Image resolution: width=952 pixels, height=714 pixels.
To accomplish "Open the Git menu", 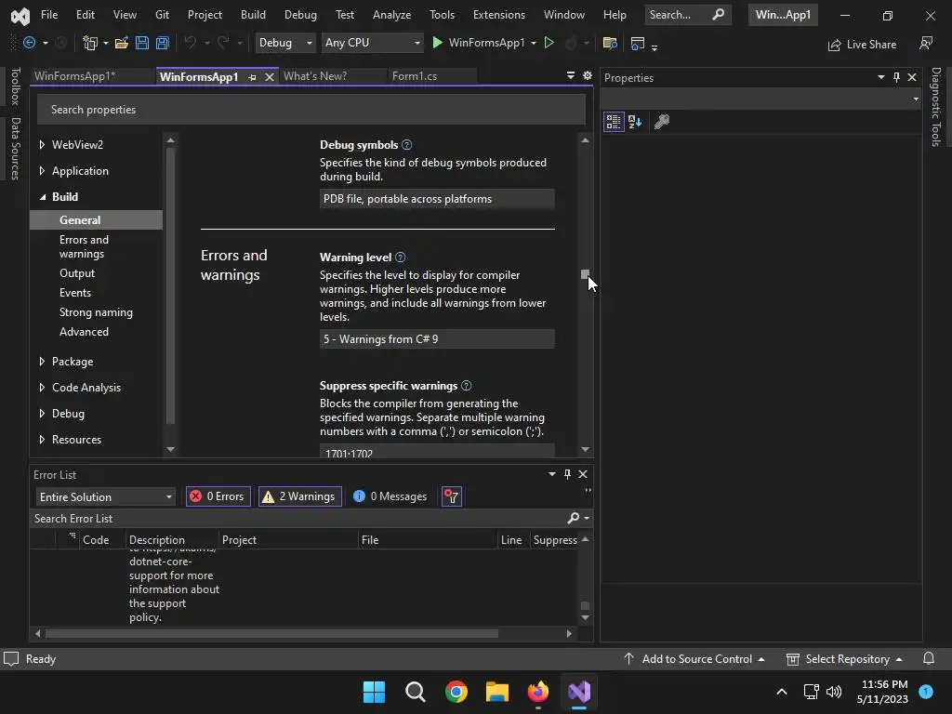I will (x=162, y=15).
